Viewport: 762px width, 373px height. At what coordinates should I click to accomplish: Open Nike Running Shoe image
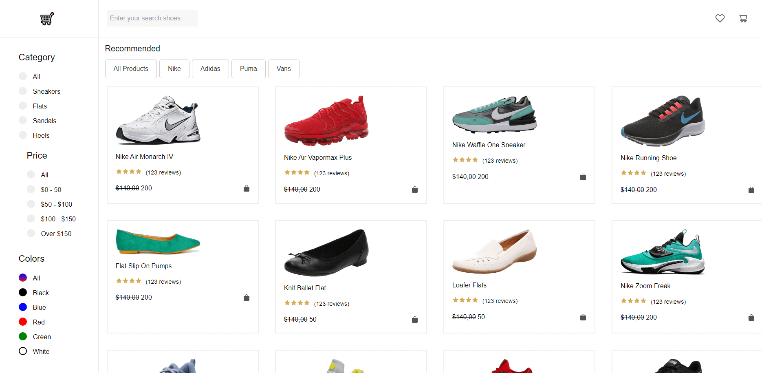point(663,121)
